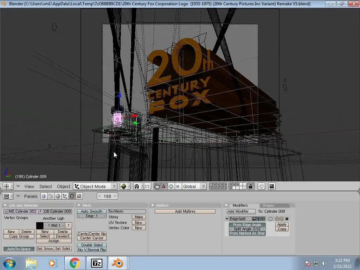Open Google Chrome from the taskbar
The height and width of the screenshot is (270, 360).
[x=75, y=263]
